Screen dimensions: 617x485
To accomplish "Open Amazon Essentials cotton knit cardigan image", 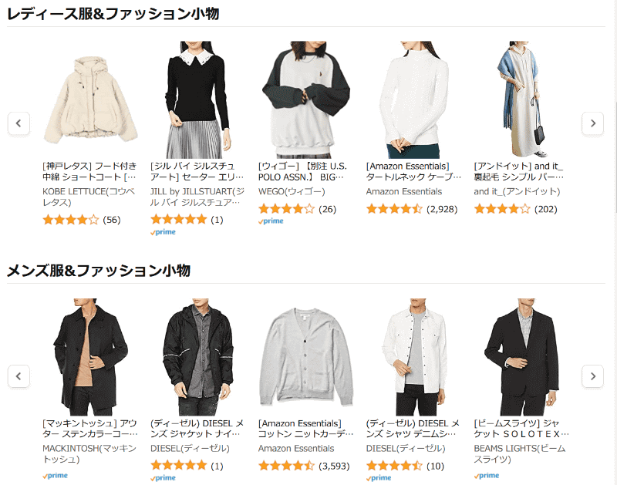I will point(305,357).
